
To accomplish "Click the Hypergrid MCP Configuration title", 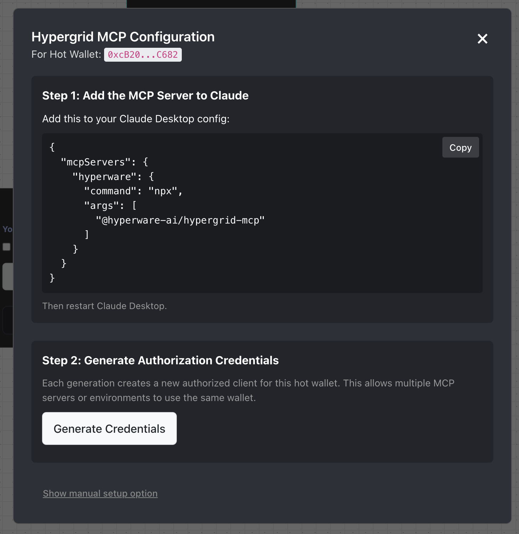I will [123, 37].
